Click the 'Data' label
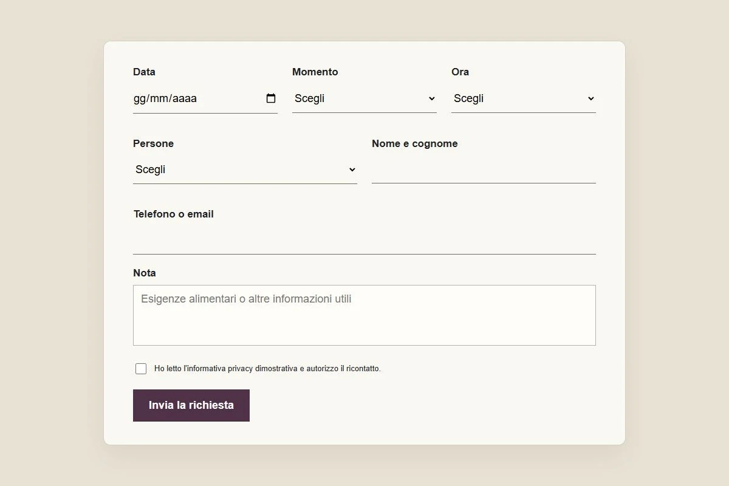The height and width of the screenshot is (486, 729). coord(144,72)
